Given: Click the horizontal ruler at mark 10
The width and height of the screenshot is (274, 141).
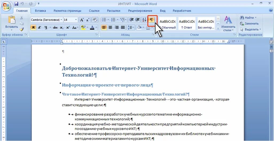Looking at the screenshot, I should [163, 41].
